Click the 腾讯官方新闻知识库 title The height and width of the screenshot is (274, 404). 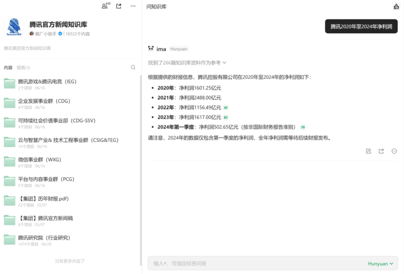[x=58, y=24]
